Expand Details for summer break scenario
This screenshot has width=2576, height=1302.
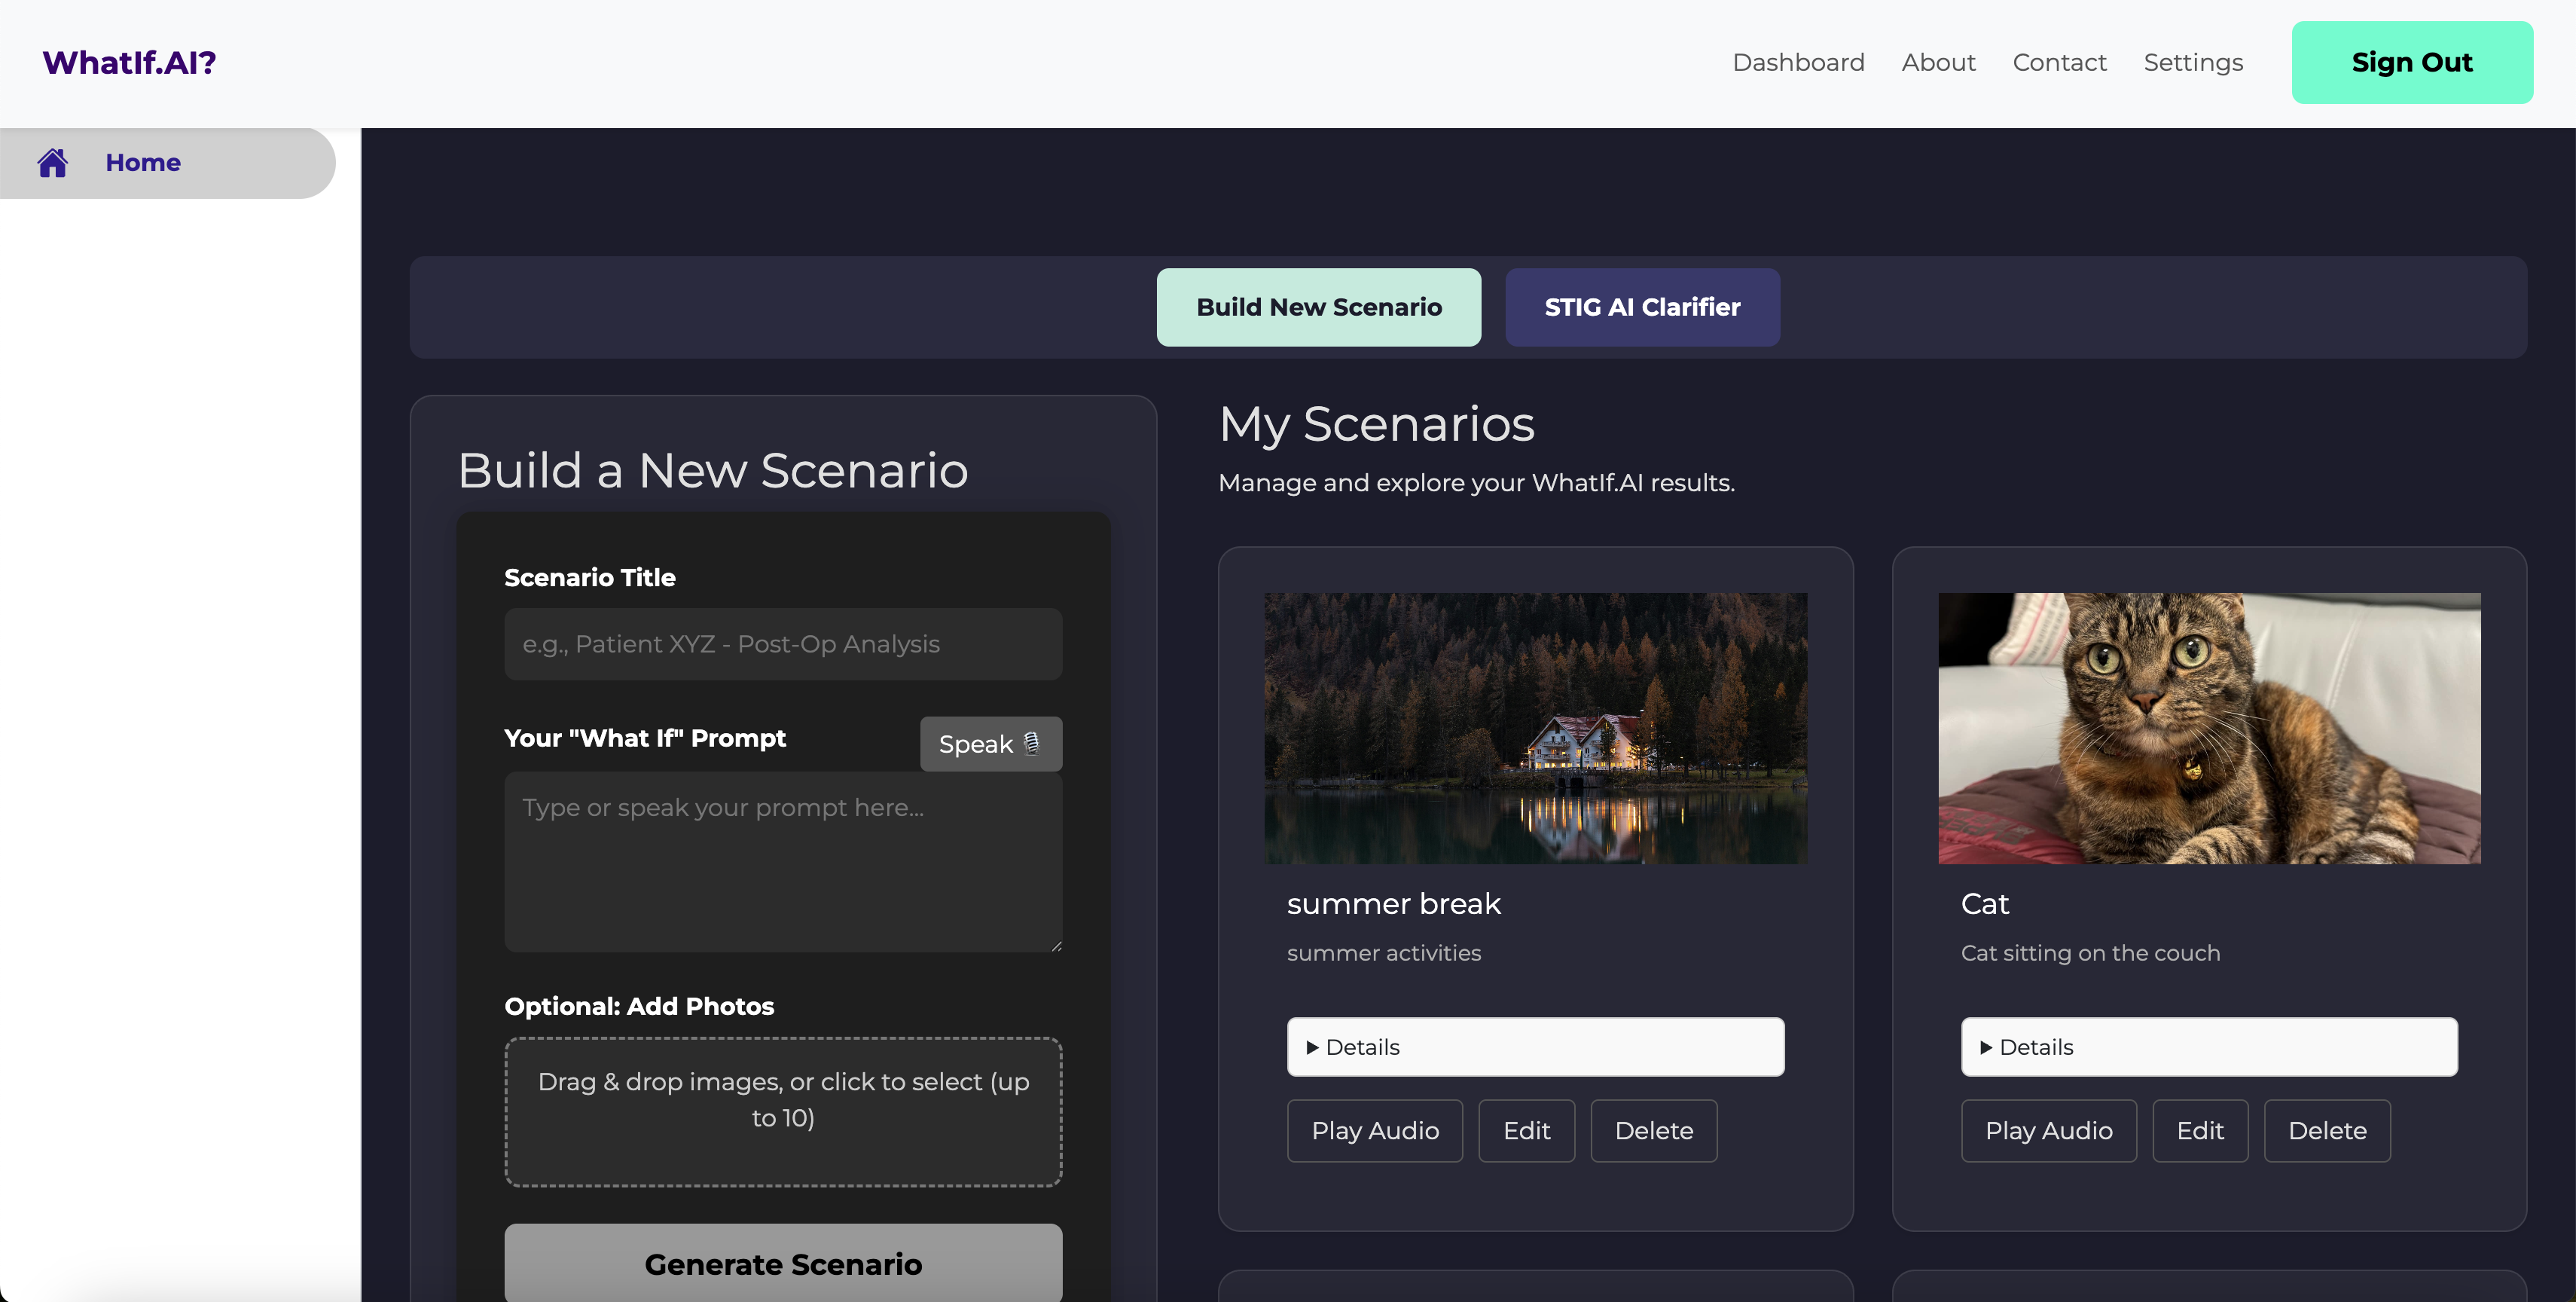point(1534,1047)
